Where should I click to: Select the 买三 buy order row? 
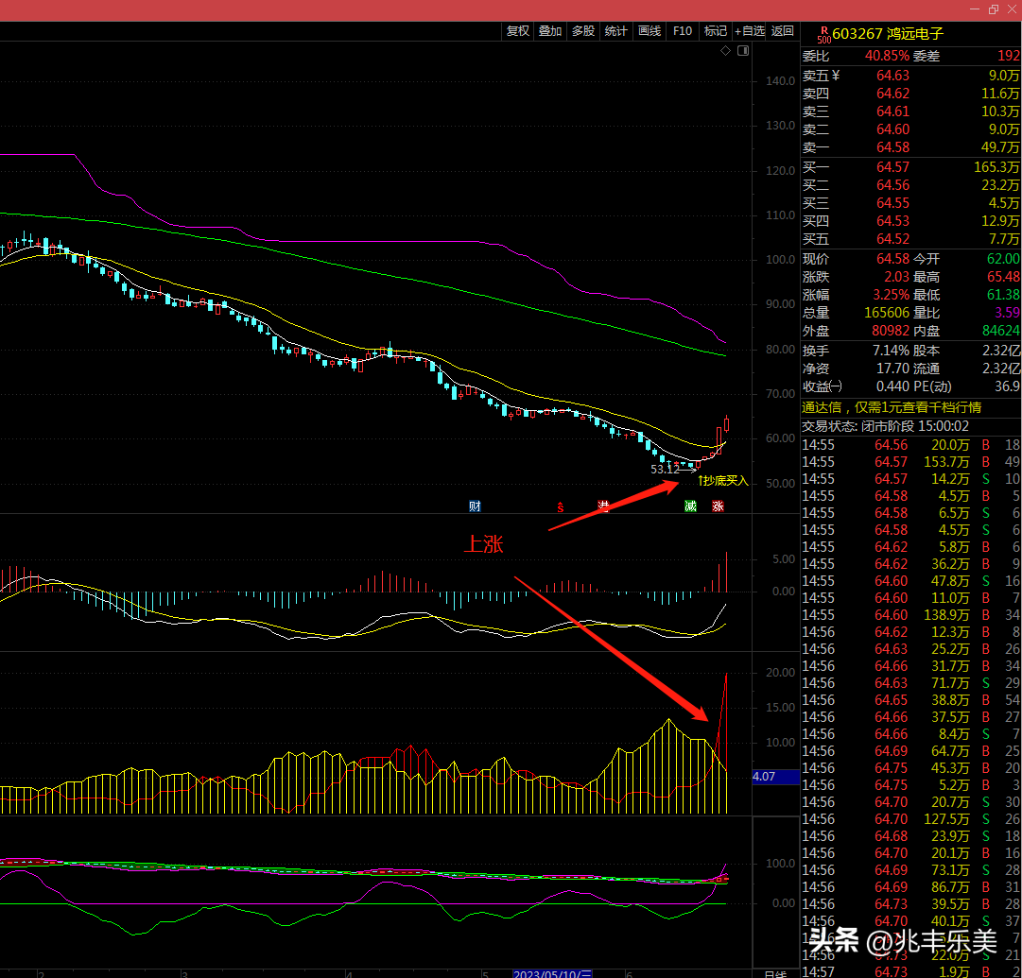click(x=910, y=203)
